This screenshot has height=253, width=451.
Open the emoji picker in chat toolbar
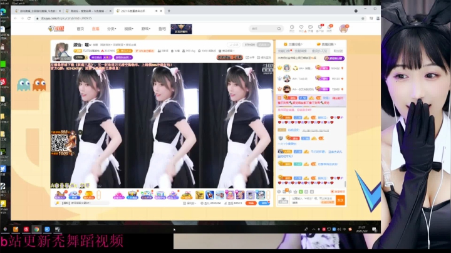coord(279,192)
